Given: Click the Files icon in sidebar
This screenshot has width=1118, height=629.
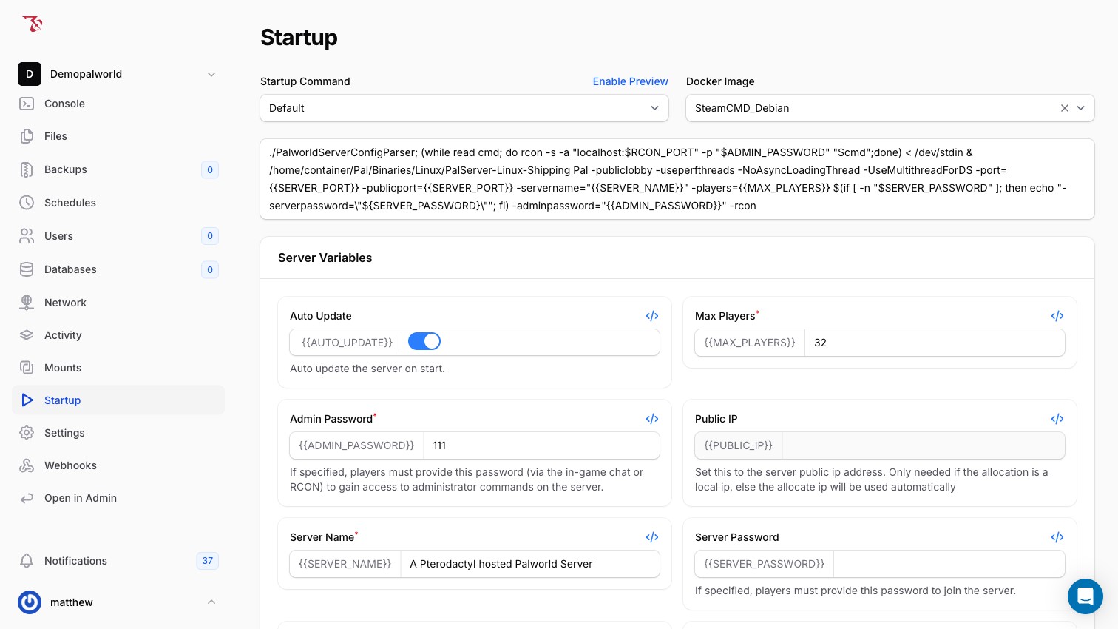Looking at the screenshot, I should [27, 136].
